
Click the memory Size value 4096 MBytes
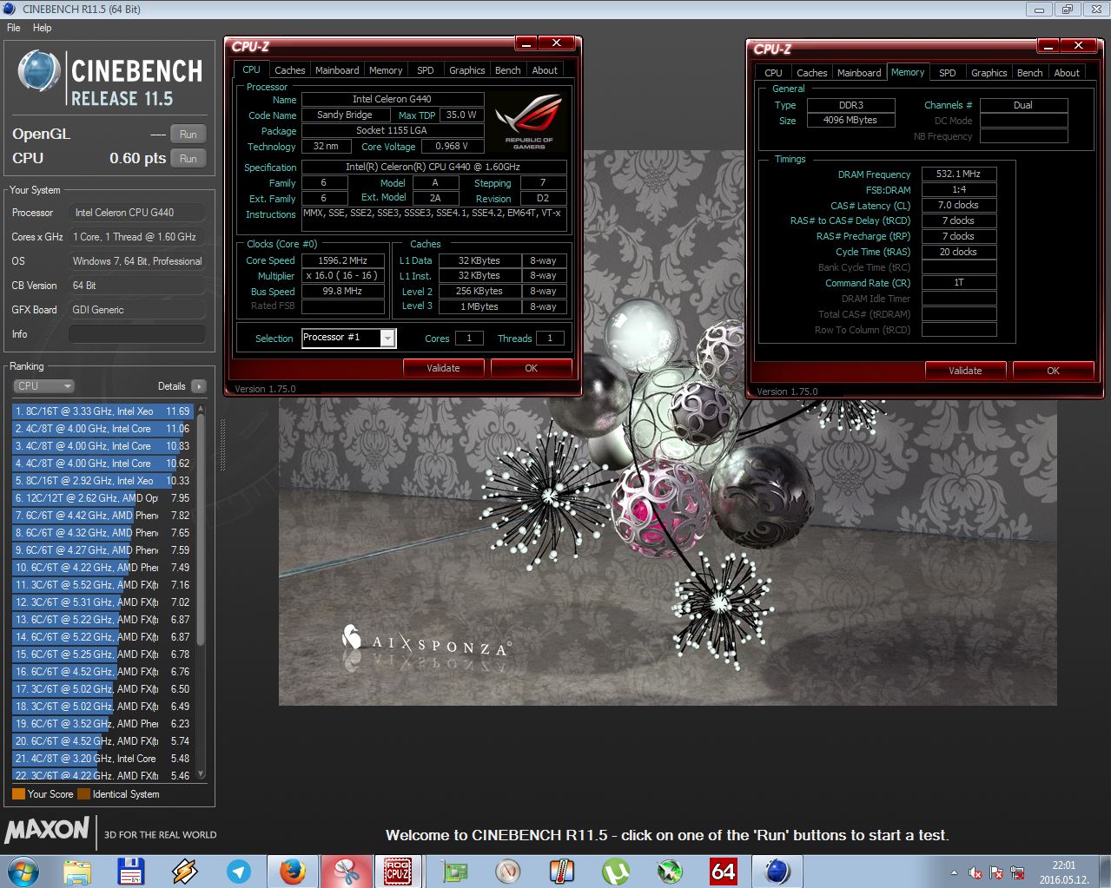[x=850, y=121]
